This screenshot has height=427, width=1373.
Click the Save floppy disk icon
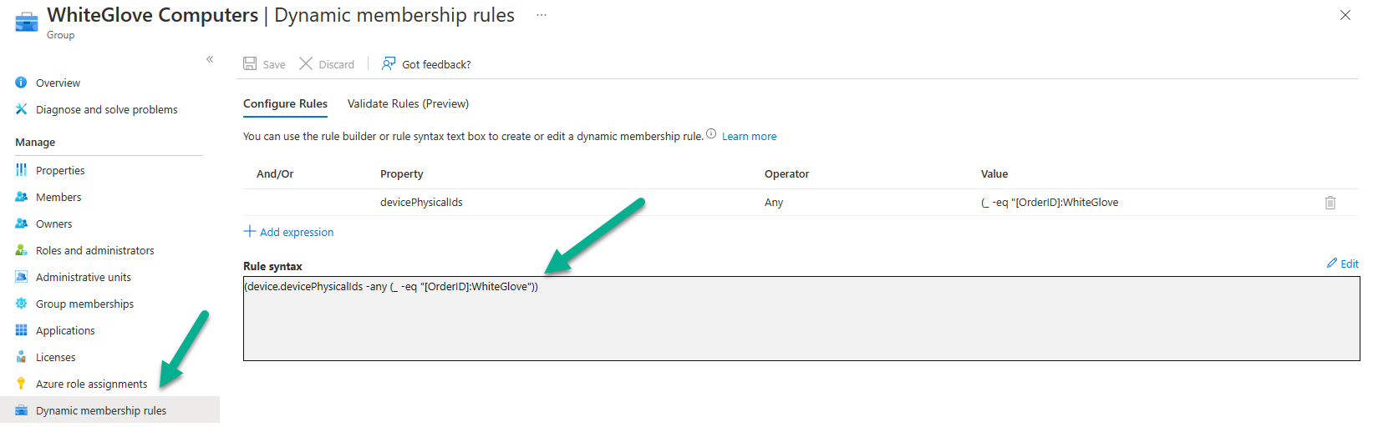(x=250, y=63)
